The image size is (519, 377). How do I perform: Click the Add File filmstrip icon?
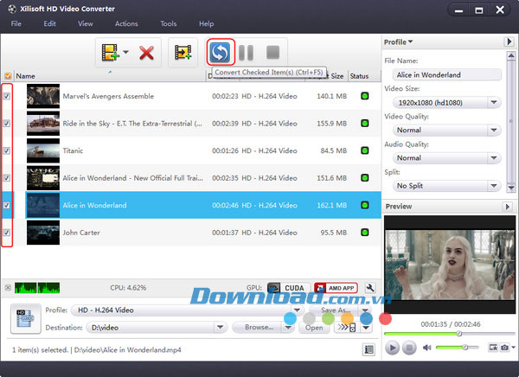click(110, 52)
